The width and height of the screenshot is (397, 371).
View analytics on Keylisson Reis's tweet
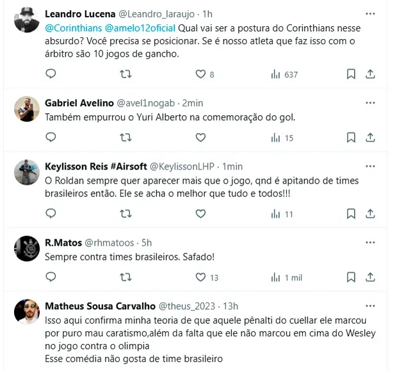(x=276, y=214)
